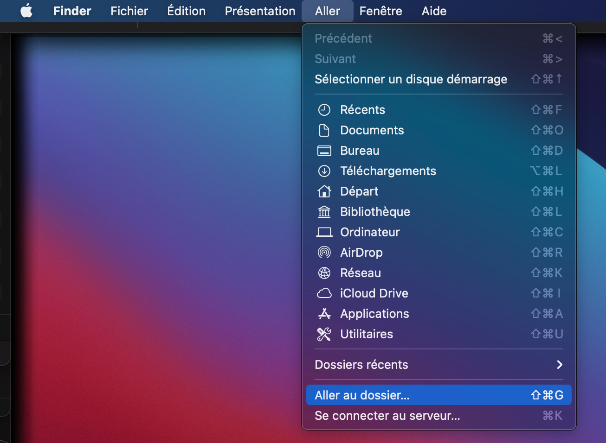Viewport: 606px width, 443px height.
Task: Go to Applications folder
Action: [439, 314]
